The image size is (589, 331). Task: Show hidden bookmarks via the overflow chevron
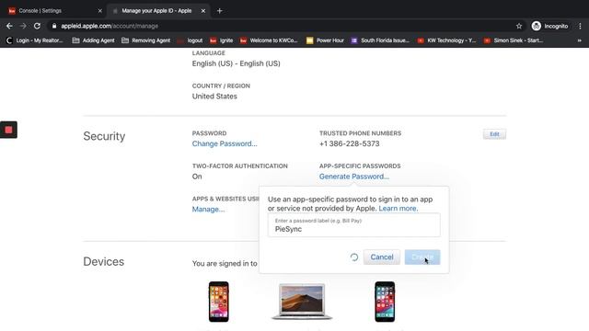point(579,40)
